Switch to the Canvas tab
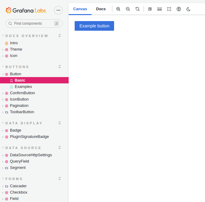Image resolution: width=205 pixels, height=202 pixels. (80, 9)
